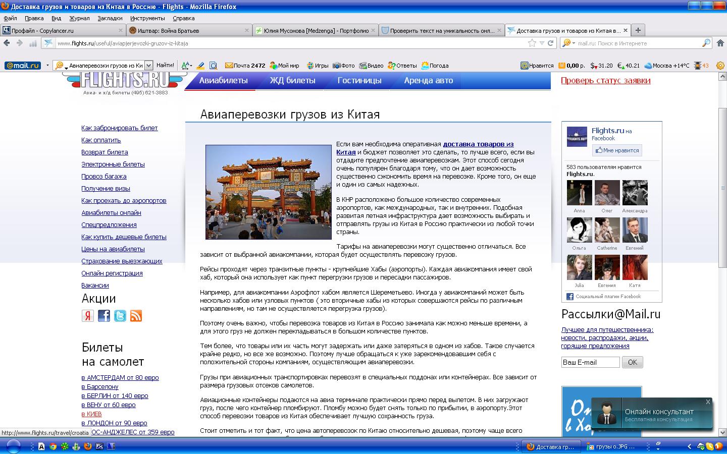This screenshot has height=454, width=727.
Task: Open the Аренда авто navigation tab
Action: pyautogui.click(x=429, y=81)
